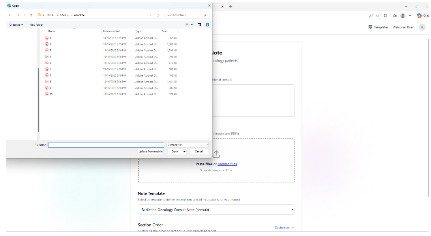
Task: Click the 1,002 KB size cell
Action: click(x=172, y=44)
